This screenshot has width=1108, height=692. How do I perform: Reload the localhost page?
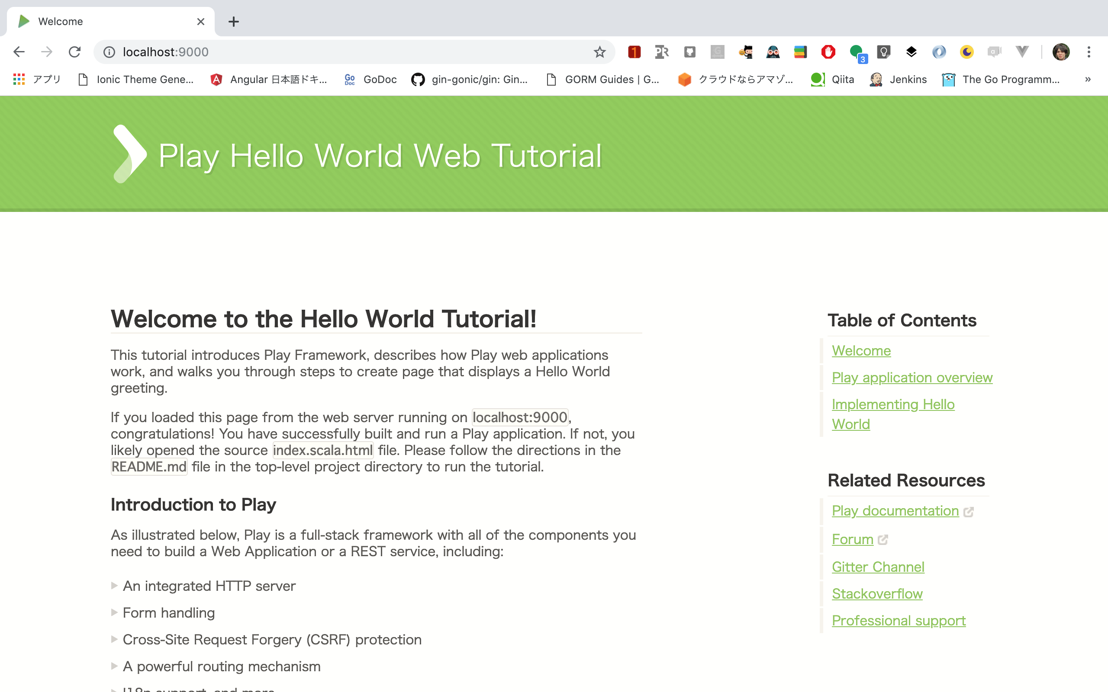click(x=74, y=52)
